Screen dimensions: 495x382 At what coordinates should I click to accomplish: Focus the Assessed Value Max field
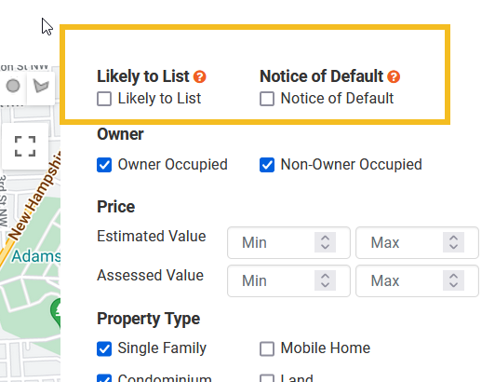point(418,280)
